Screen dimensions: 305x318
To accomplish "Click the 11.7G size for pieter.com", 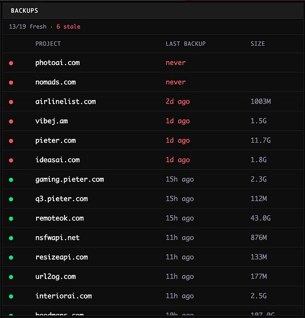I will pos(261,140).
